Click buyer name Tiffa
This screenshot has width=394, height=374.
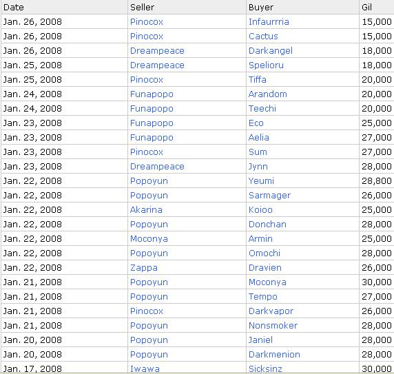click(x=258, y=80)
